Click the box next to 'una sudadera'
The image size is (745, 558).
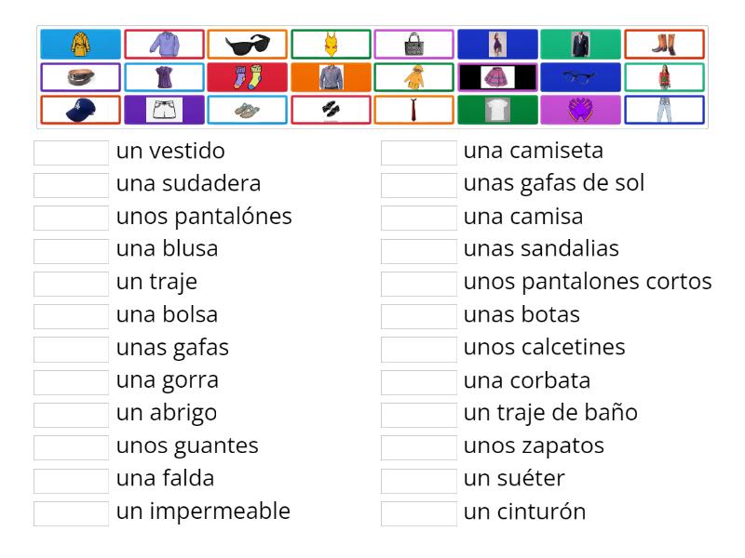pos(70,182)
